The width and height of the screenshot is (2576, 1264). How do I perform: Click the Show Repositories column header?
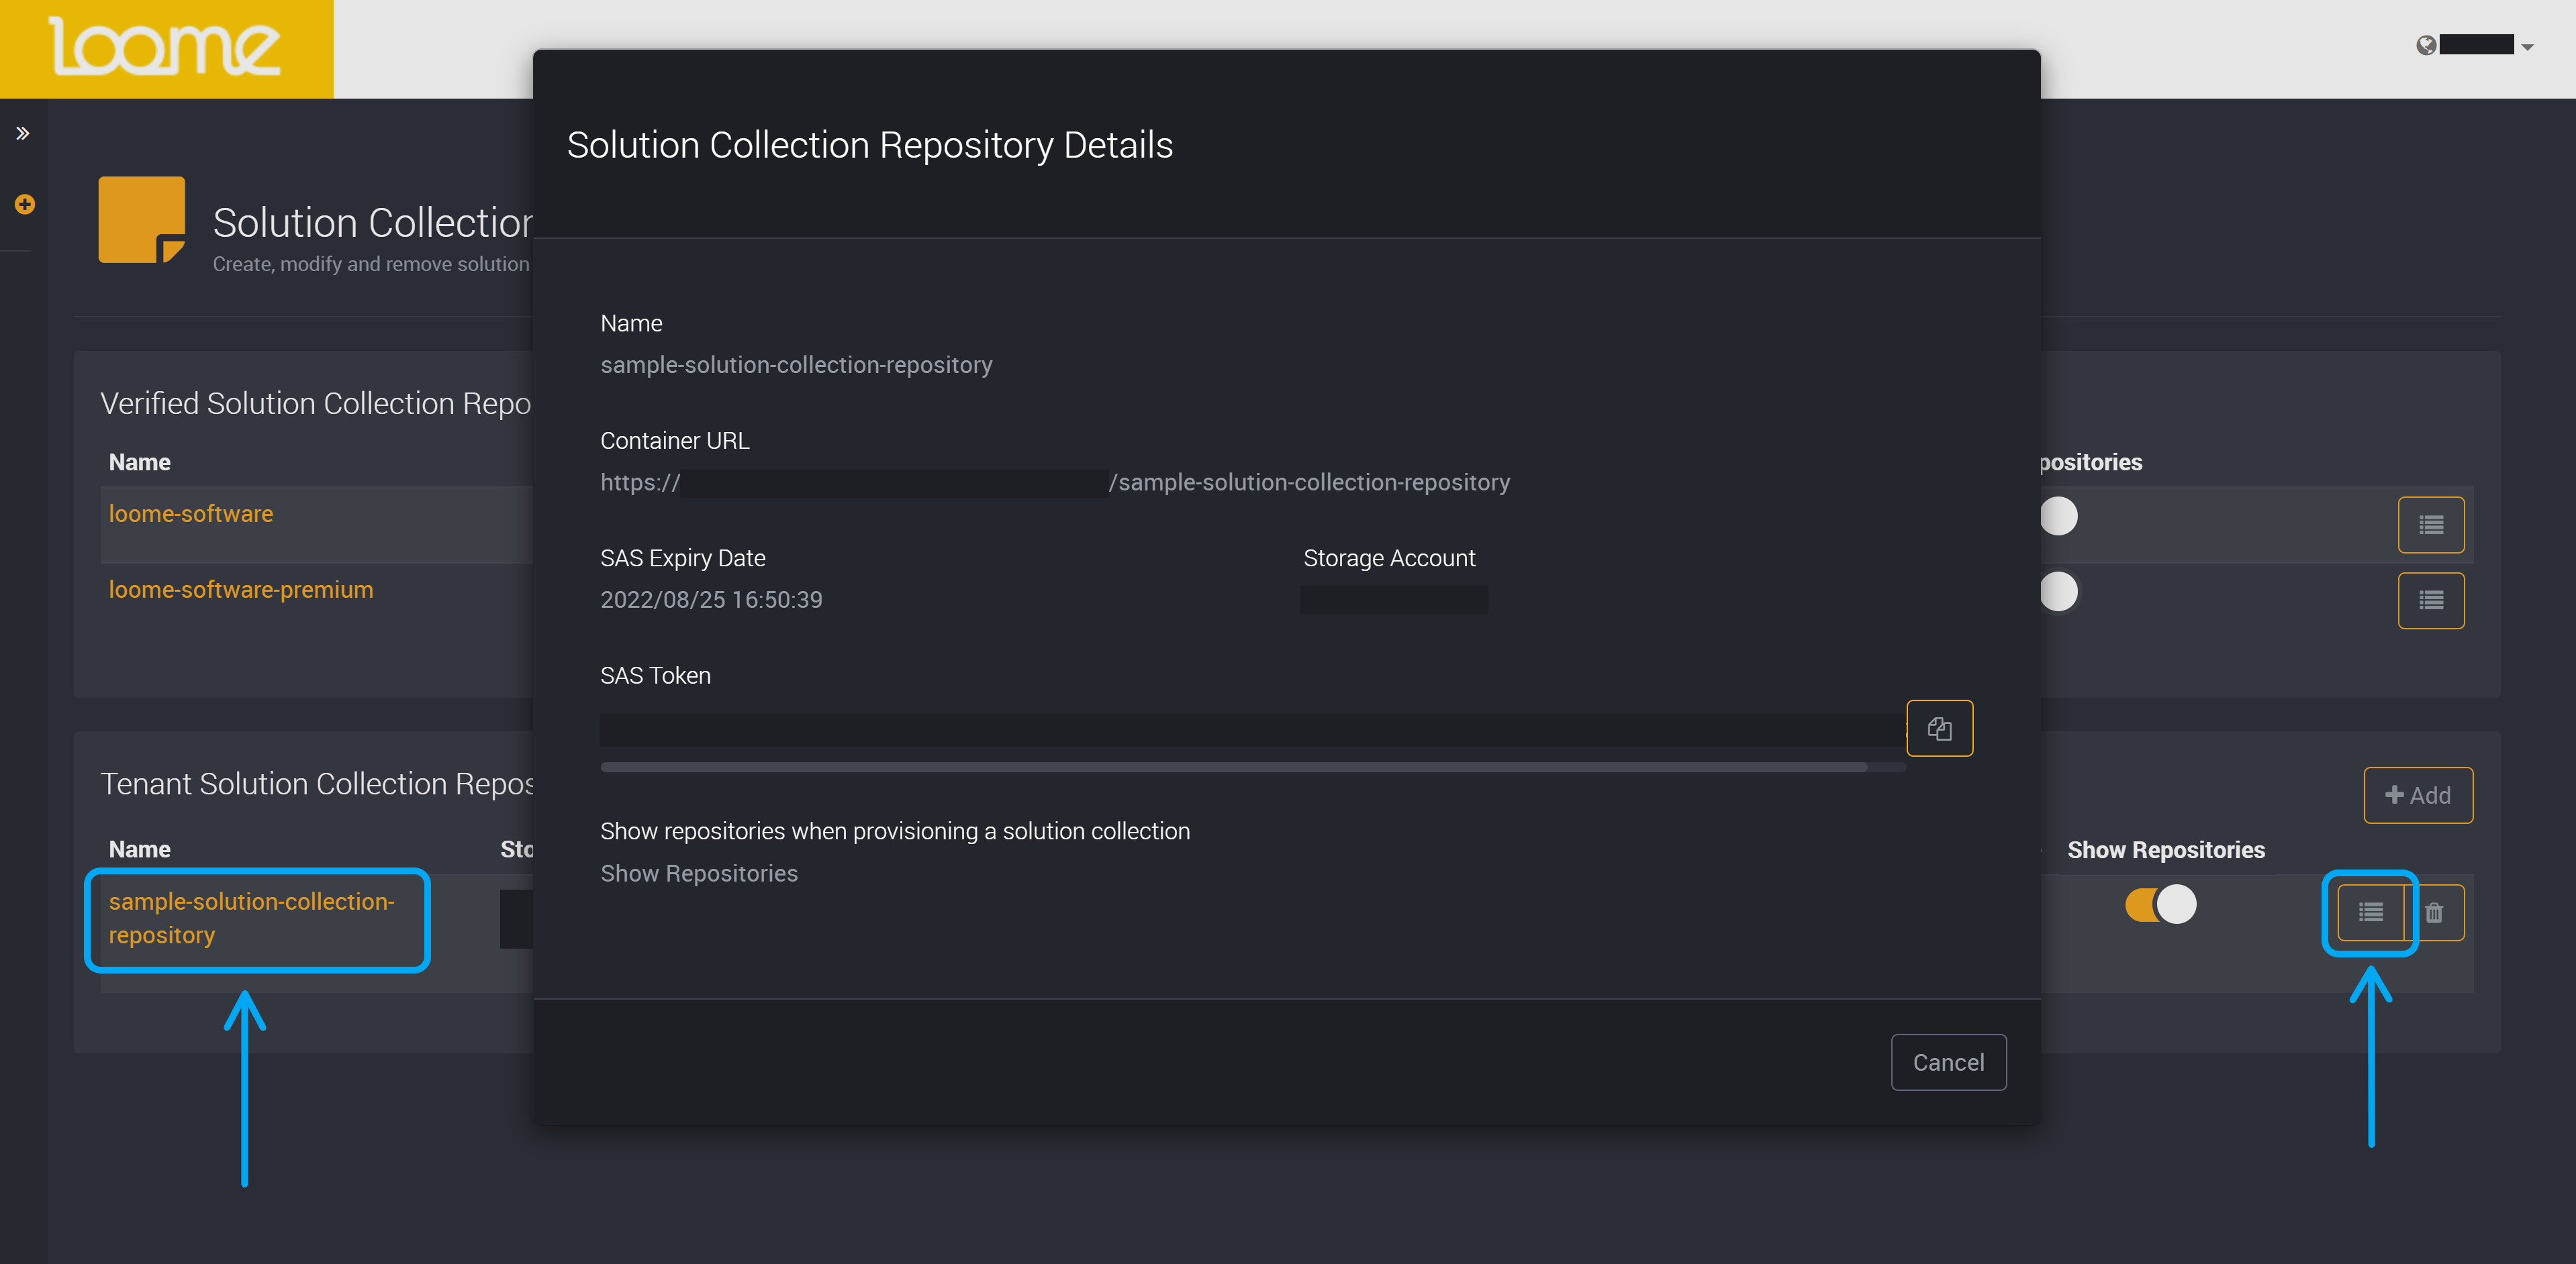(2166, 849)
